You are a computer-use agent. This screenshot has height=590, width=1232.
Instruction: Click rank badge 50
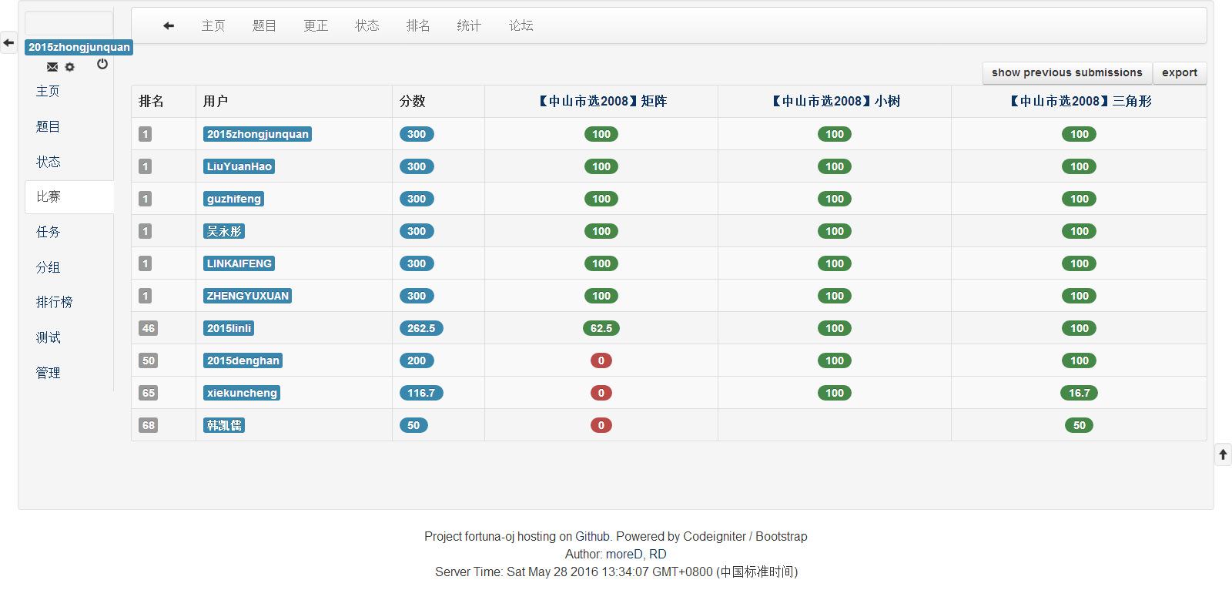[x=149, y=360]
